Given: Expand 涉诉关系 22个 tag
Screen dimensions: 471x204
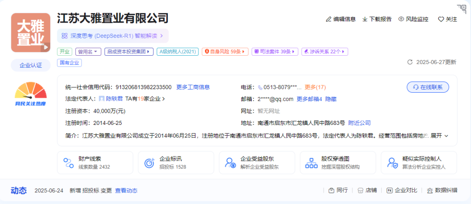Looking at the screenshot, I should (x=325, y=51).
